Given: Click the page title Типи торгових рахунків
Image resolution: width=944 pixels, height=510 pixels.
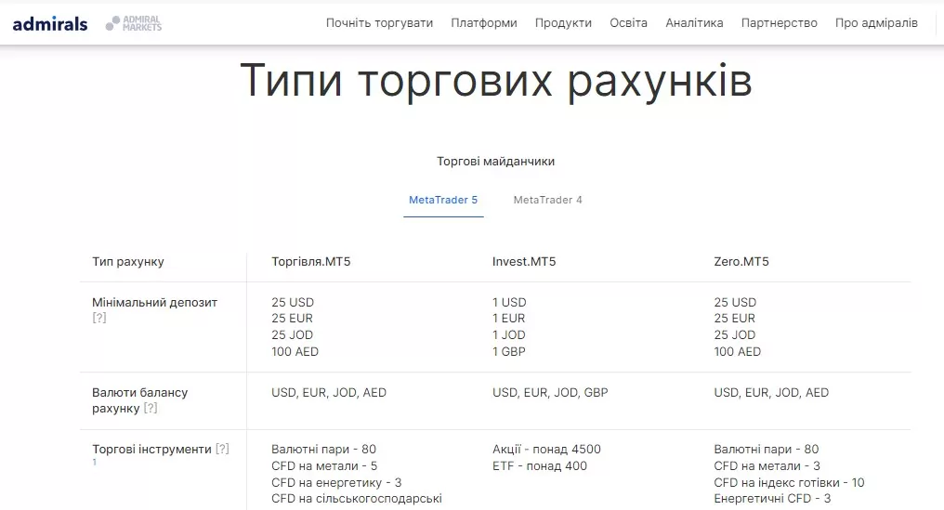Looking at the screenshot, I should 496,81.
